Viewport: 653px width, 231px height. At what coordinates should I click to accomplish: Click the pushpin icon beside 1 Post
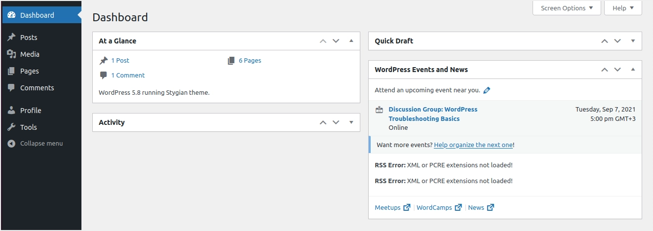104,61
